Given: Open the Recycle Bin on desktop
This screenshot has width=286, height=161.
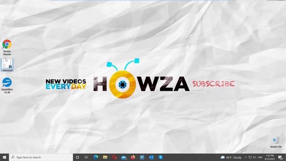Looking at the screenshot, I should pos(276,142).
